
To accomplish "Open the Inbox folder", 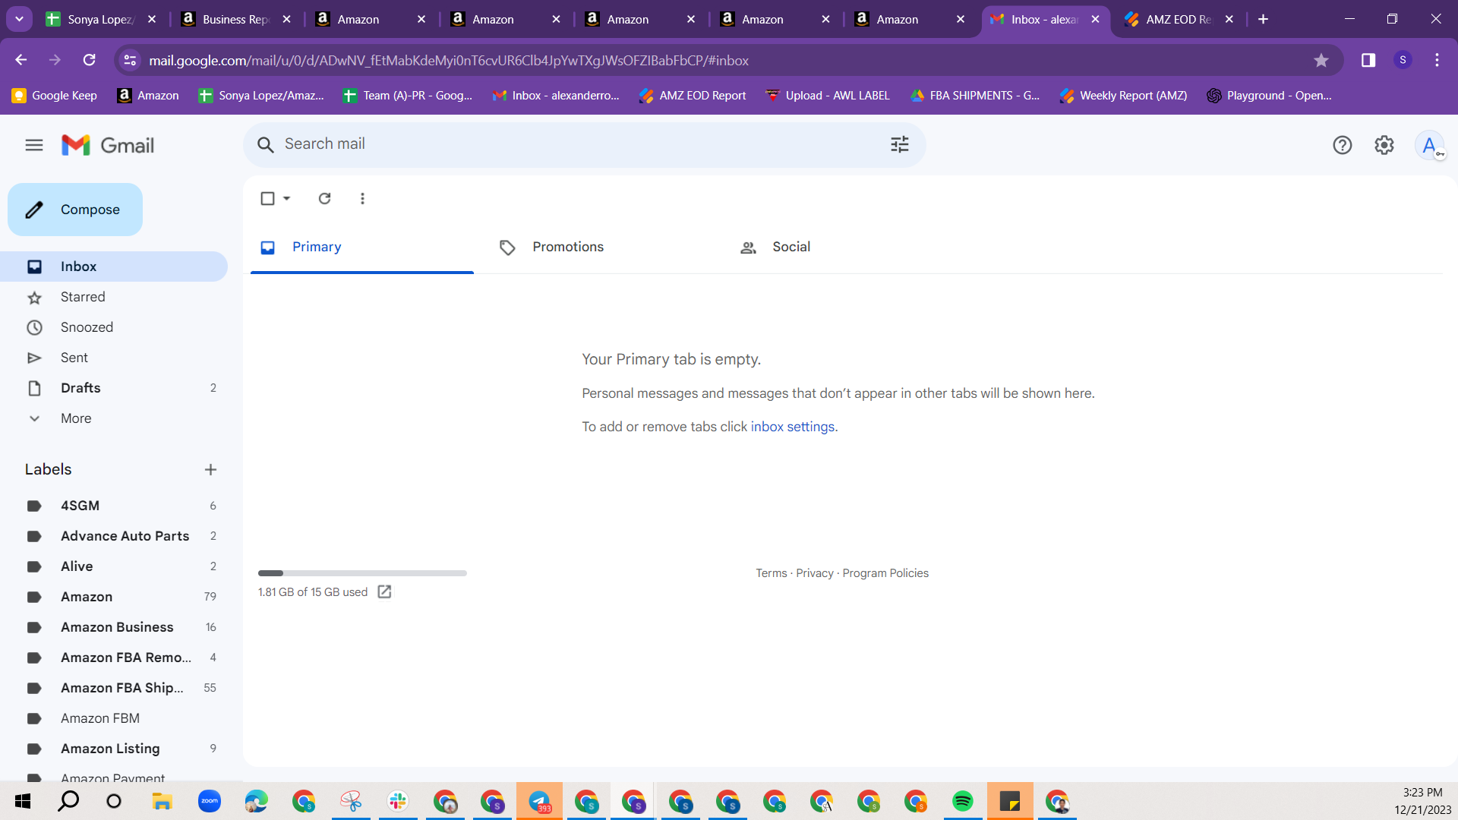I will 114,266.
